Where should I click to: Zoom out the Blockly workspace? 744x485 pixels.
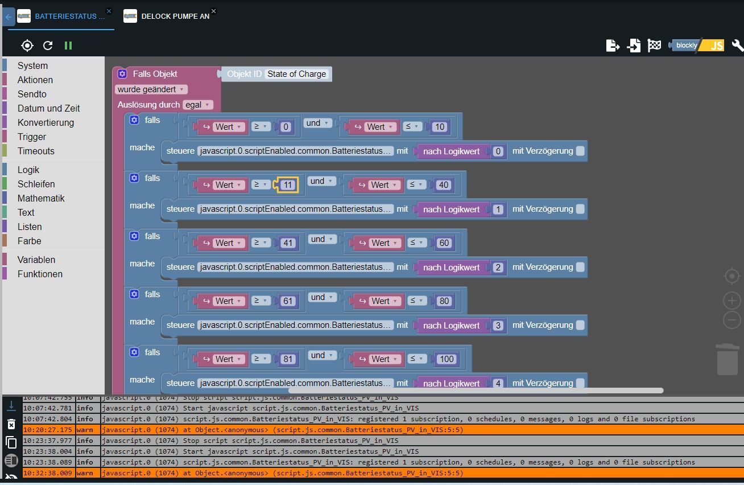[731, 319]
